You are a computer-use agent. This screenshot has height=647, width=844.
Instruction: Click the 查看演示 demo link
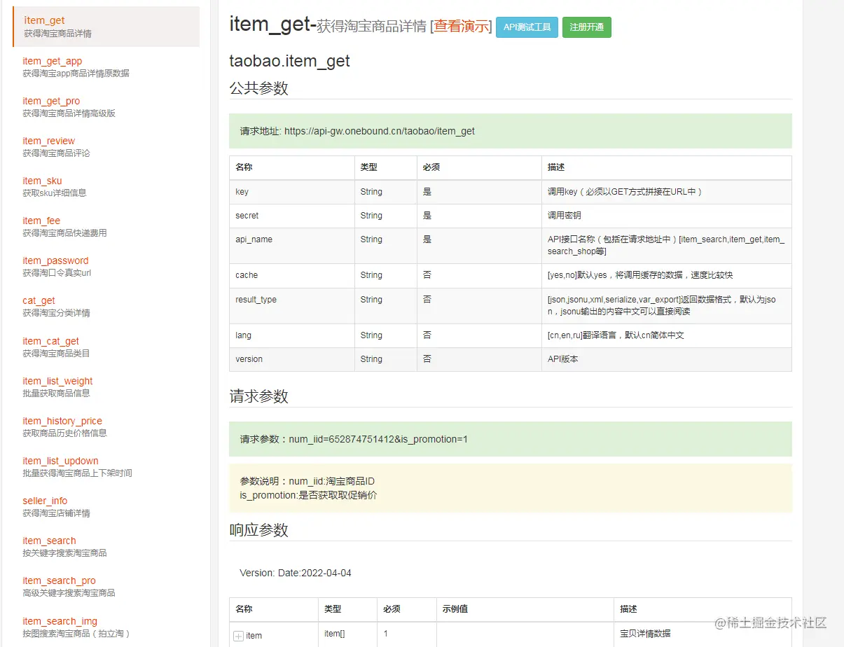461,27
